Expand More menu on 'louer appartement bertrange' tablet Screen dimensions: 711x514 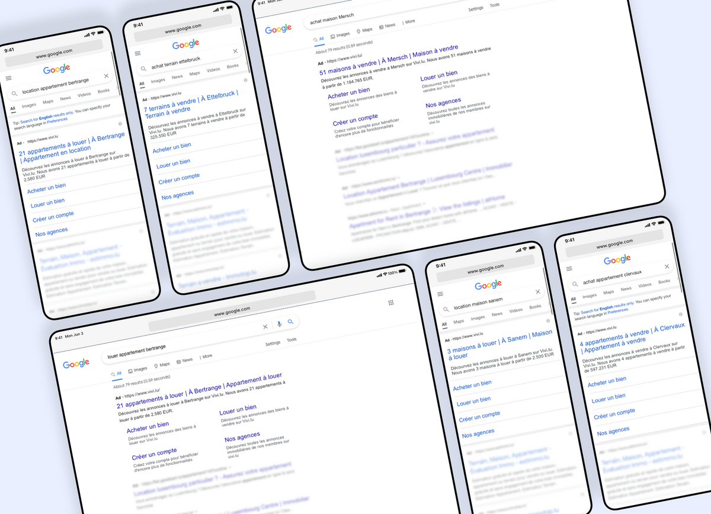point(206,356)
